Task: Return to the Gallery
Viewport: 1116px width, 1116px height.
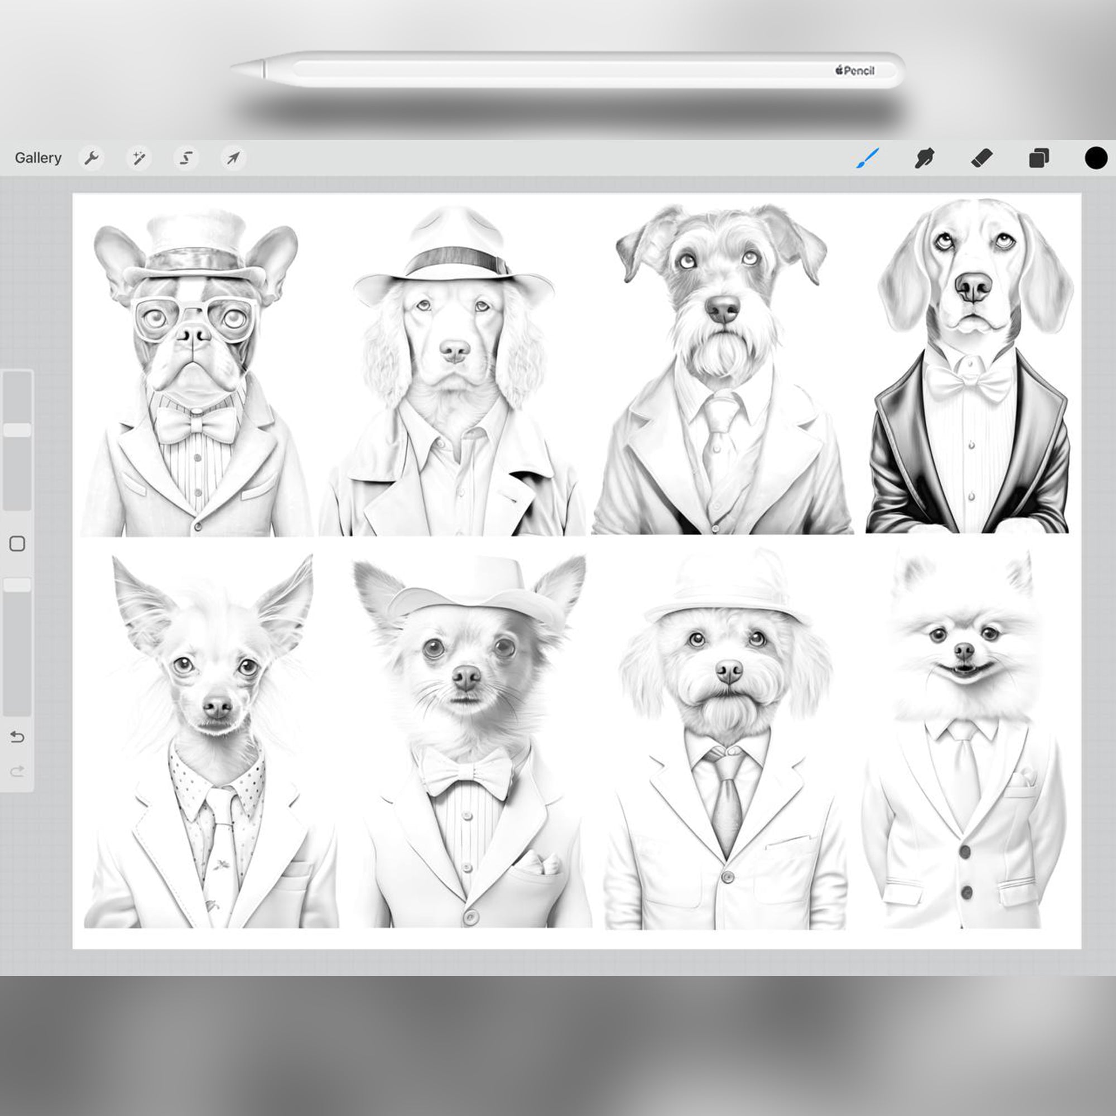Action: (x=39, y=158)
